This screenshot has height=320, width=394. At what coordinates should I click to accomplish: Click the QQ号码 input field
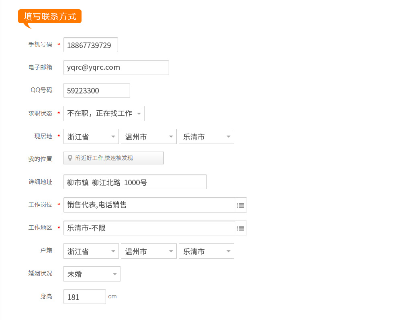point(97,90)
